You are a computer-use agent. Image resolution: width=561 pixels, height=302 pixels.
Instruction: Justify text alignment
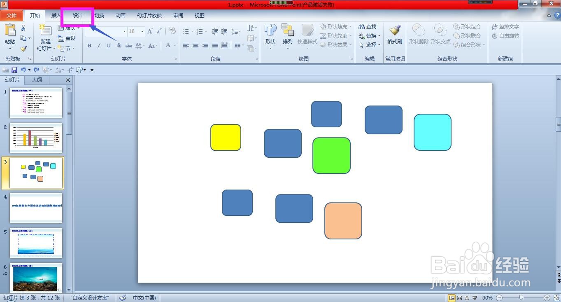pos(215,45)
